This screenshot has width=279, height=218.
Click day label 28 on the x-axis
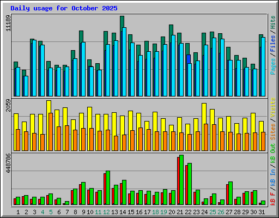click(237, 212)
